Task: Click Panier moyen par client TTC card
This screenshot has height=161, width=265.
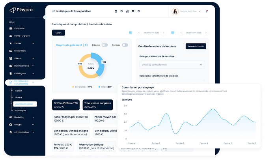Action: (71, 119)
